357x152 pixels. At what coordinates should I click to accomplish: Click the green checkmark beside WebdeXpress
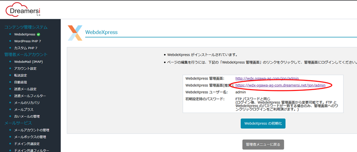coord(39,34)
